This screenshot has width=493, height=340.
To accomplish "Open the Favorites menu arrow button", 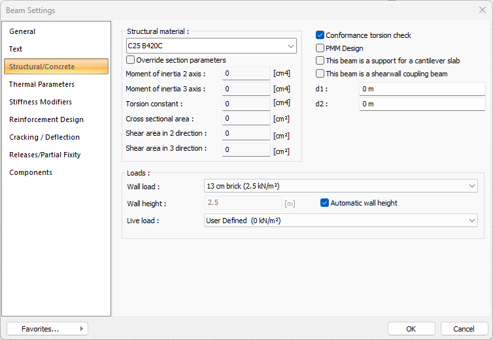I will 81,329.
